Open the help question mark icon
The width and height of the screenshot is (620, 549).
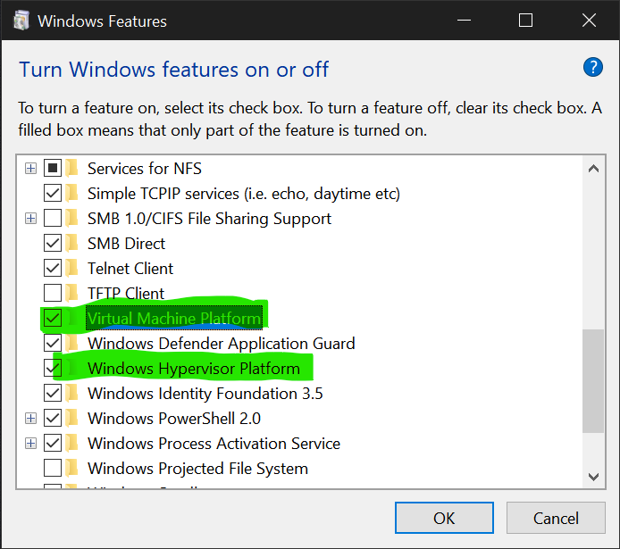click(592, 68)
